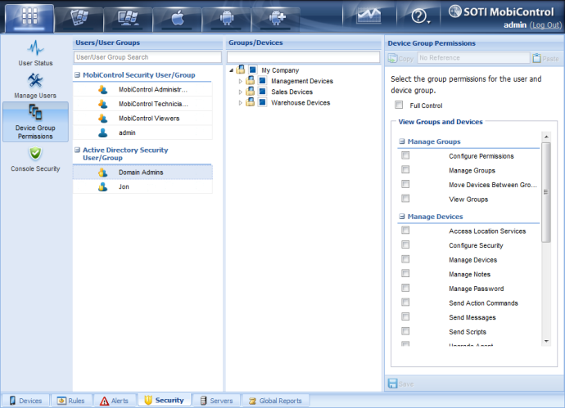Check Send Action Commands checkbox
Viewport: 565px width, 408px height.
point(405,303)
